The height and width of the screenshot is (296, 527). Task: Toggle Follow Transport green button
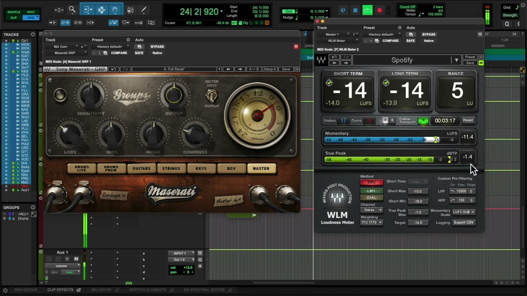click(x=423, y=120)
